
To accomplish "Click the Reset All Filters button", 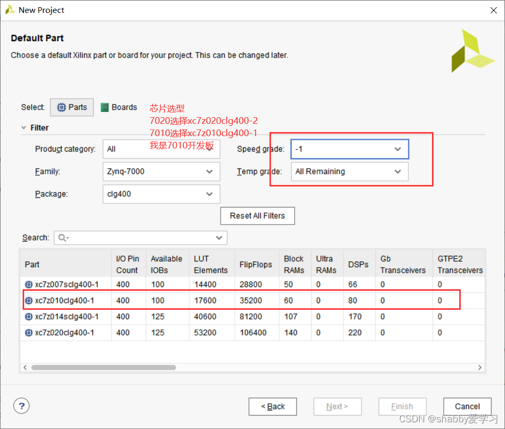I will (257, 216).
